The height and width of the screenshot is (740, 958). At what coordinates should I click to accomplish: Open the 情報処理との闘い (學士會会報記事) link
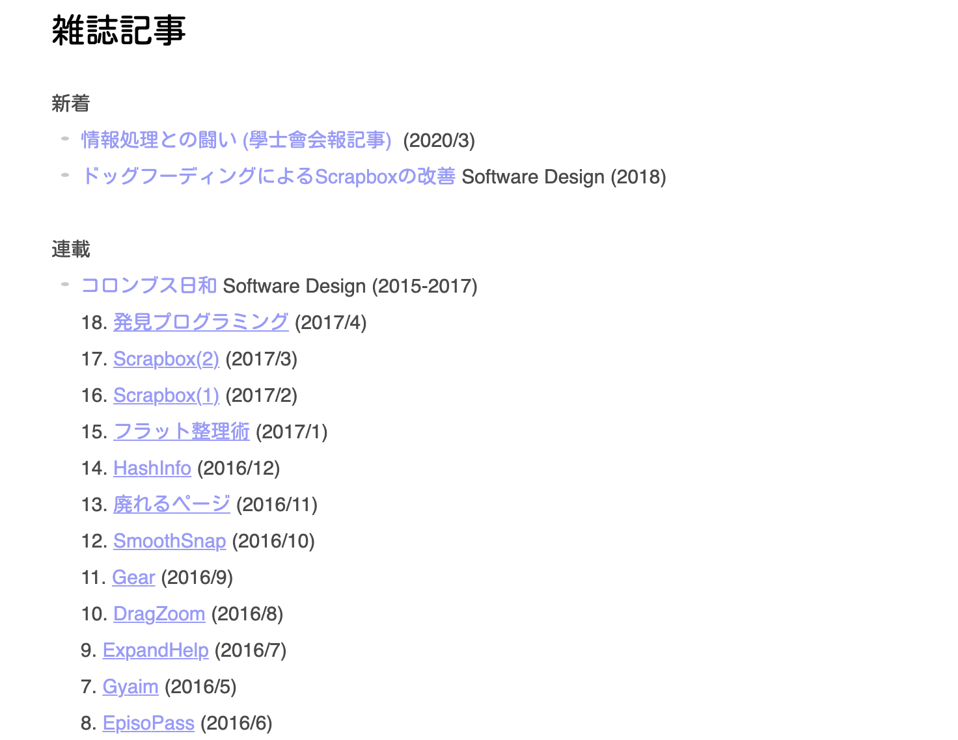pyautogui.click(x=236, y=140)
